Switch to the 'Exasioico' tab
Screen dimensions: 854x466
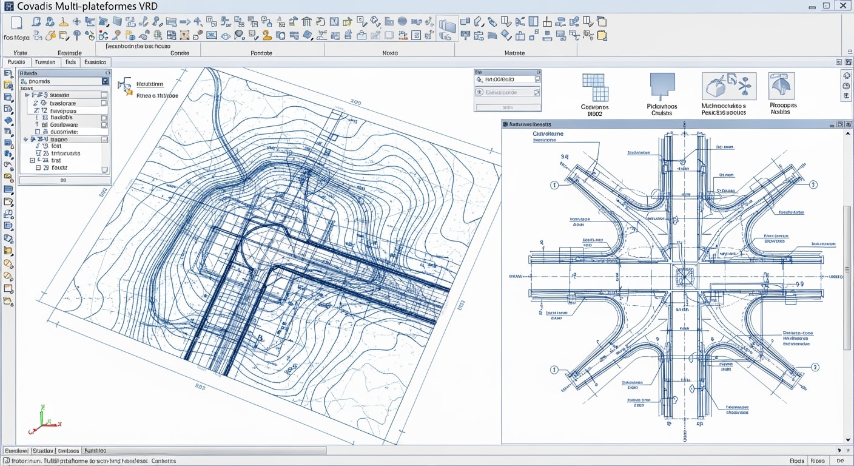[x=95, y=62]
